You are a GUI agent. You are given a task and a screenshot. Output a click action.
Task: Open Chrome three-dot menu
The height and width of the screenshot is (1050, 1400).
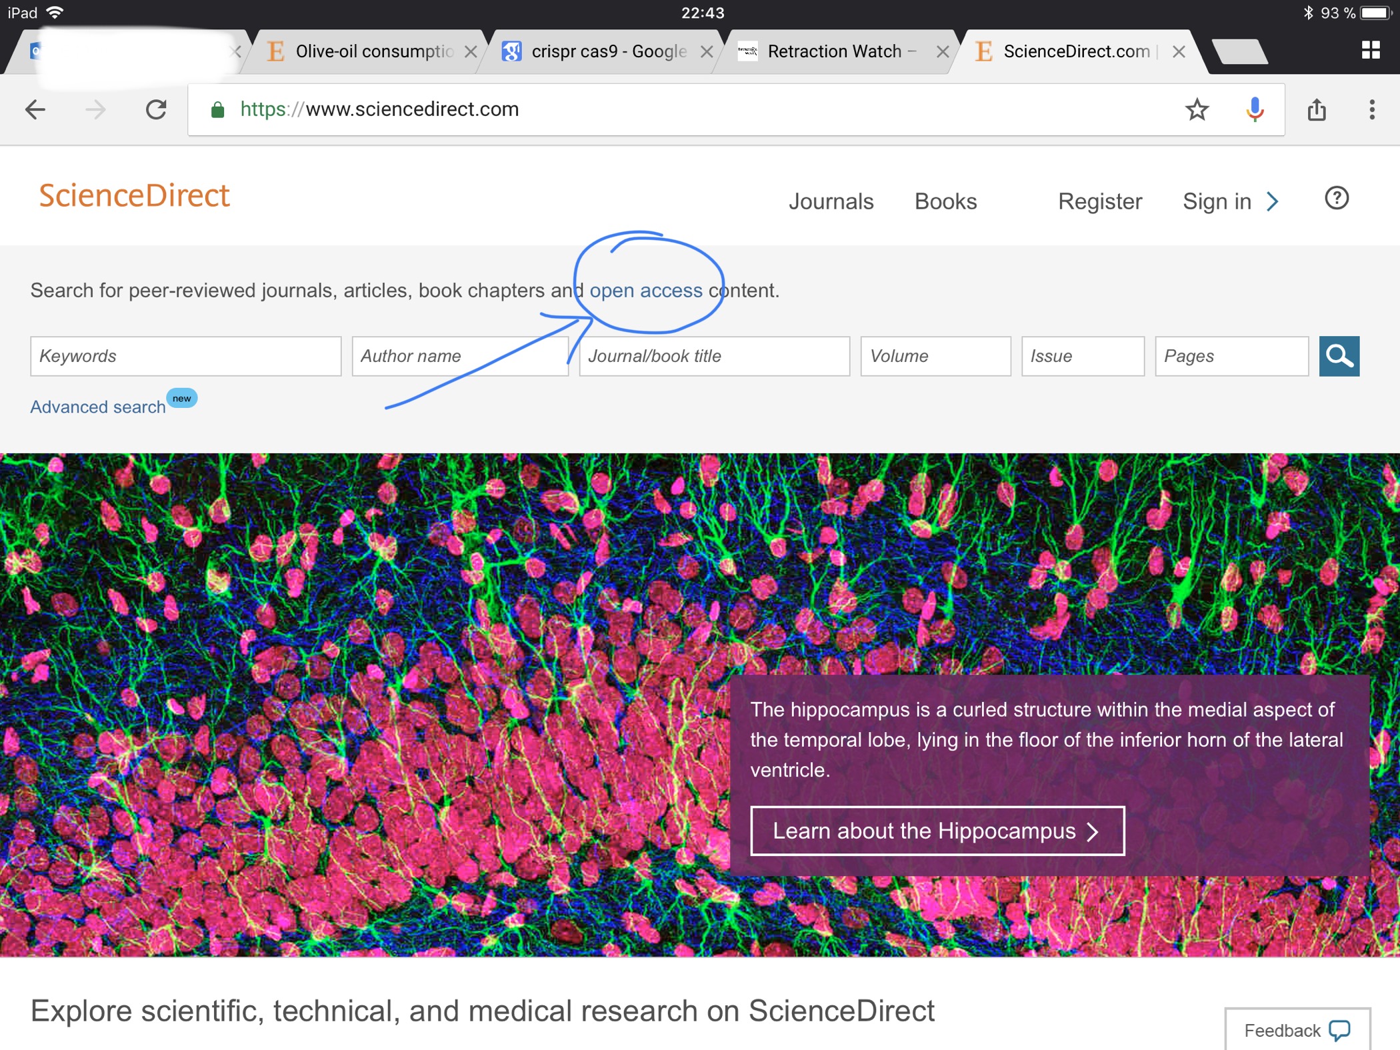[x=1371, y=109]
